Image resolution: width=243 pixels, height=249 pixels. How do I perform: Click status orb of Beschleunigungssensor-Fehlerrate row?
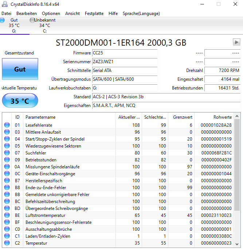click(7, 222)
